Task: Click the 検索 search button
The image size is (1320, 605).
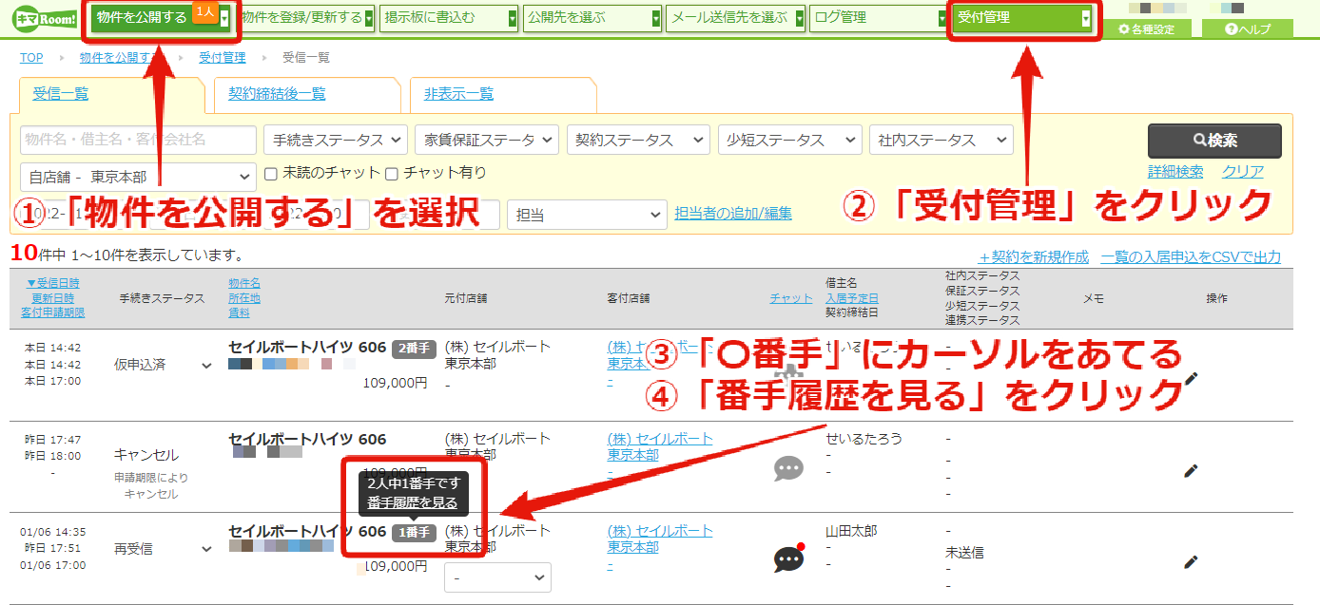Action: pyautogui.click(x=1214, y=141)
